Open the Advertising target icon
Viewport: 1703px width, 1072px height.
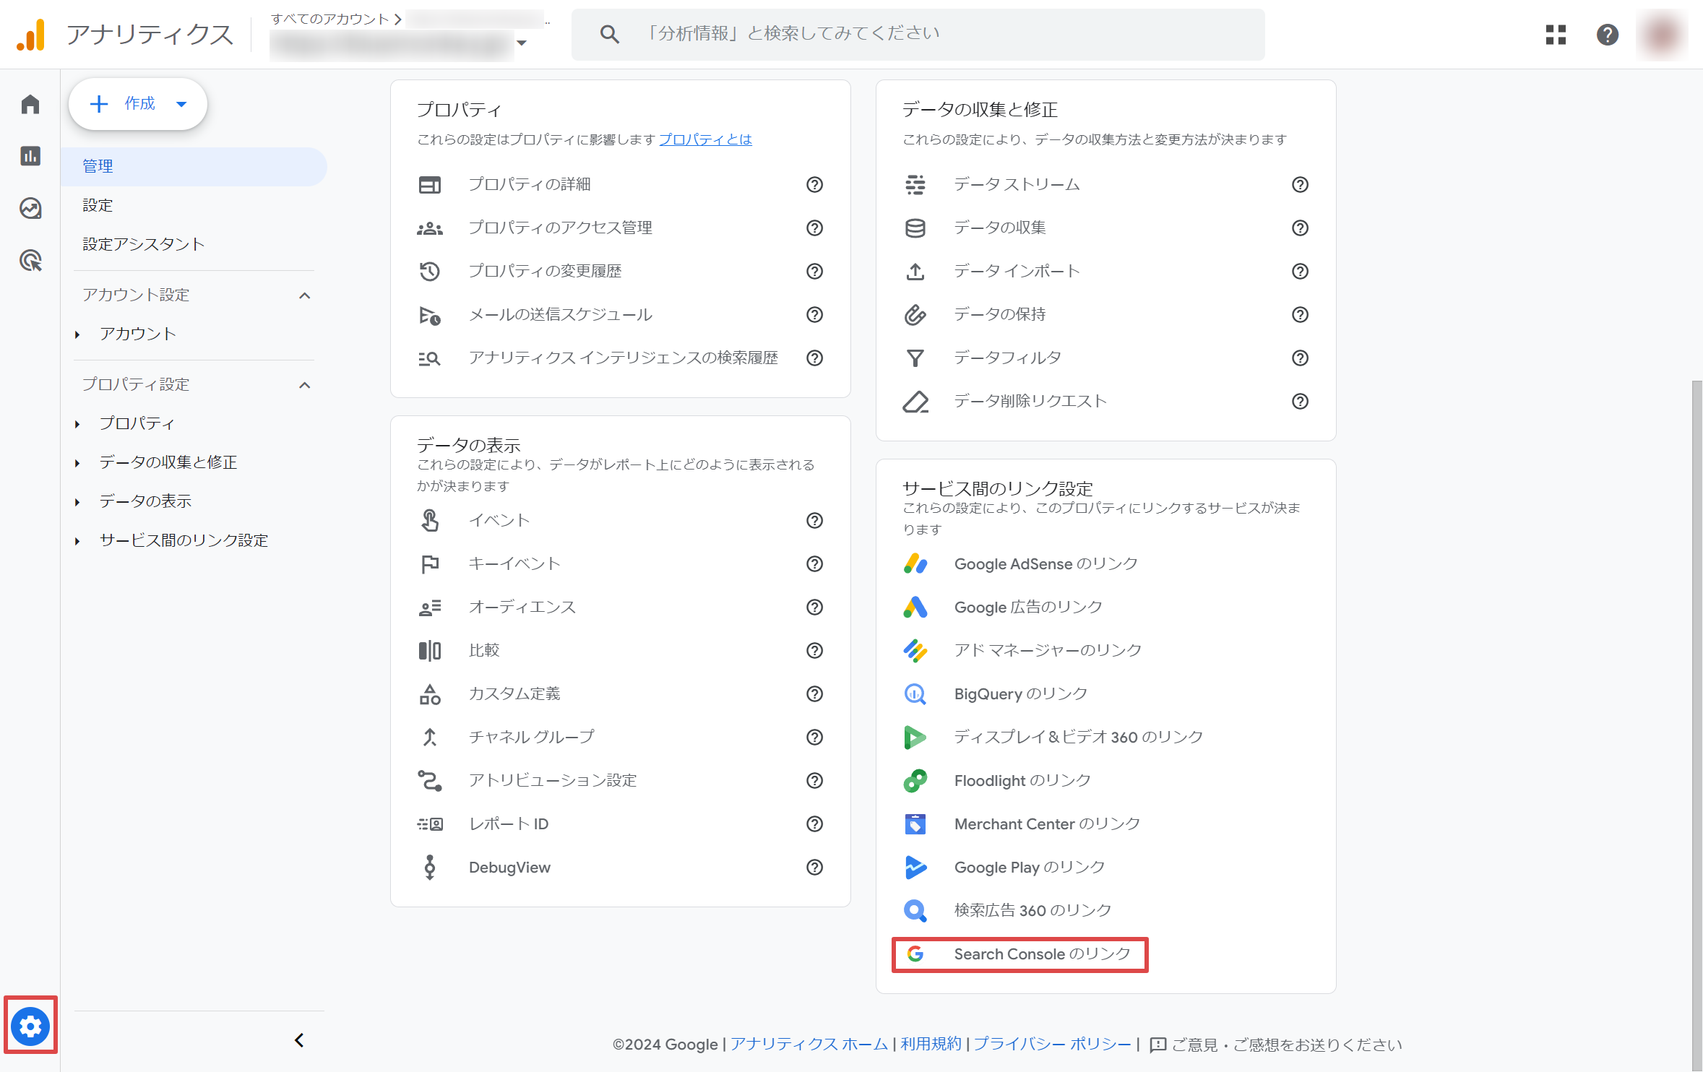(x=30, y=260)
